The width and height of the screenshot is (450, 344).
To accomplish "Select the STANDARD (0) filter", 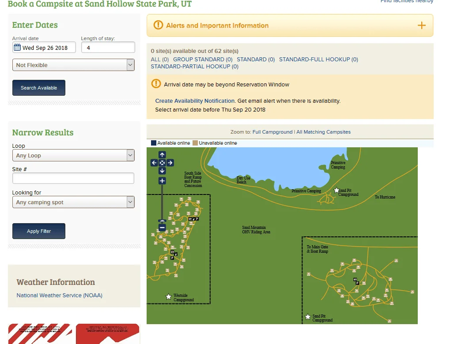I will pos(256,60).
